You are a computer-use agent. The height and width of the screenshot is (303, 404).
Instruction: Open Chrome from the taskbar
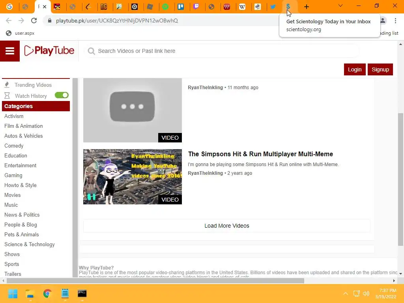pyautogui.click(x=47, y=294)
